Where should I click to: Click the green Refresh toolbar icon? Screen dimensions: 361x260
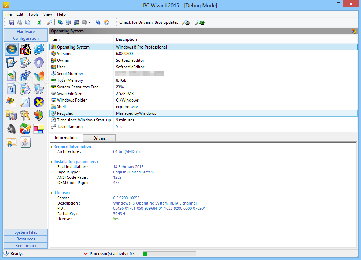[39, 22]
